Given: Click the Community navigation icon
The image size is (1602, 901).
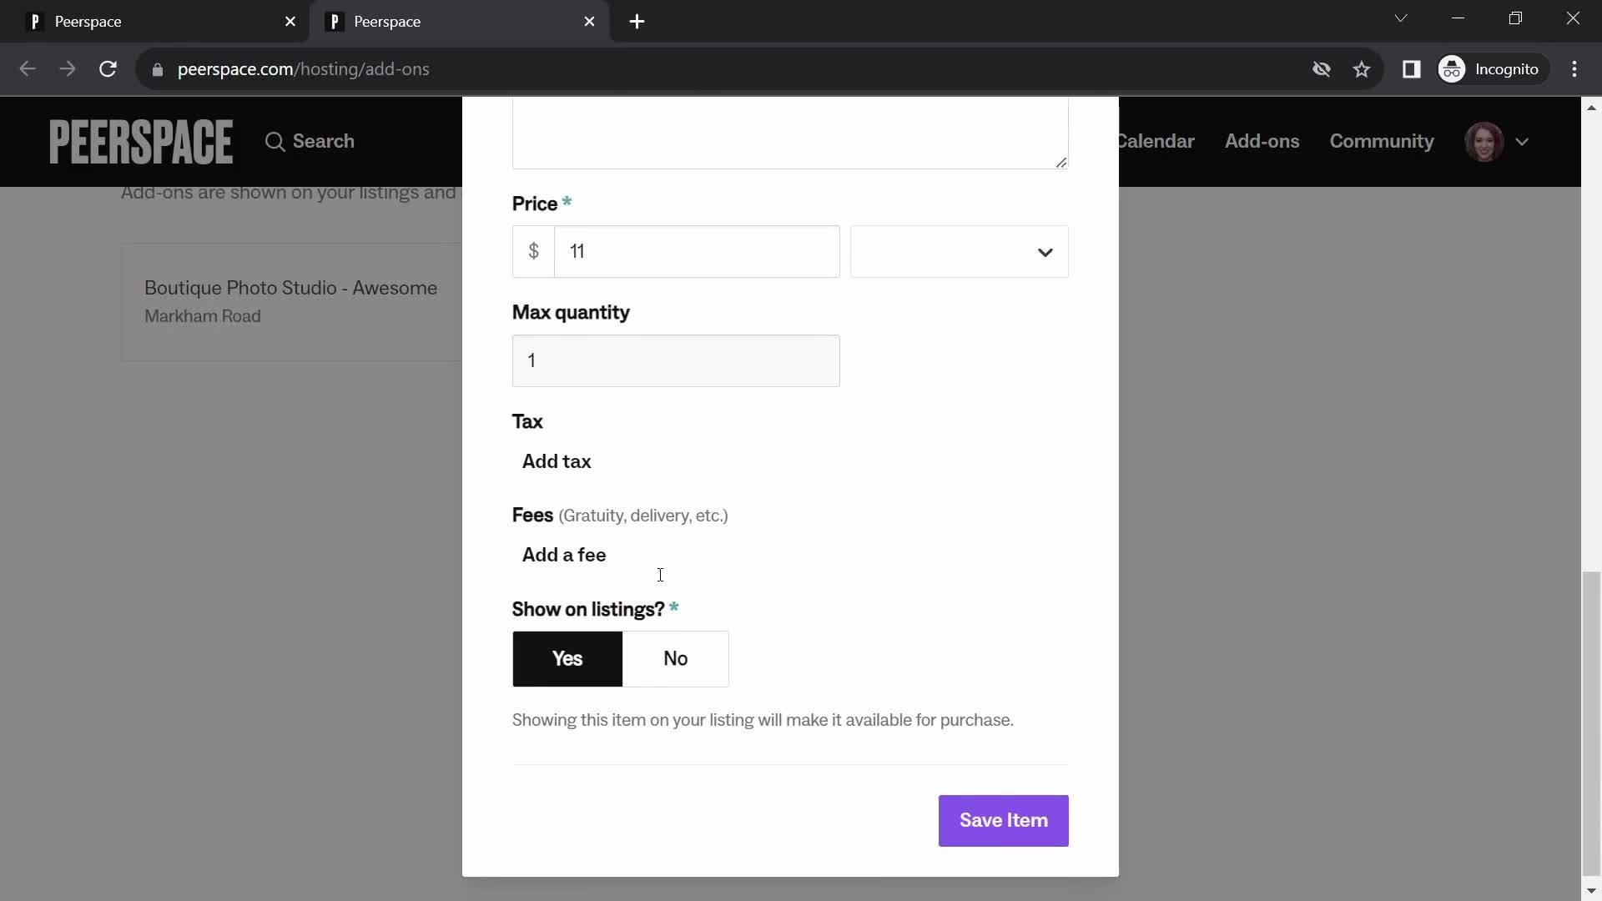Looking at the screenshot, I should pos(1382,141).
